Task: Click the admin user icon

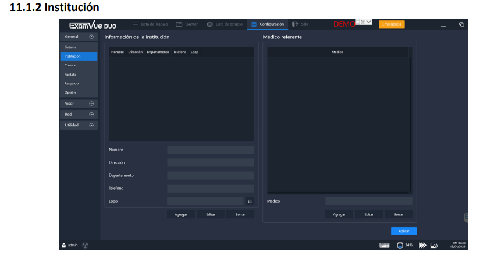Action: tap(63, 245)
